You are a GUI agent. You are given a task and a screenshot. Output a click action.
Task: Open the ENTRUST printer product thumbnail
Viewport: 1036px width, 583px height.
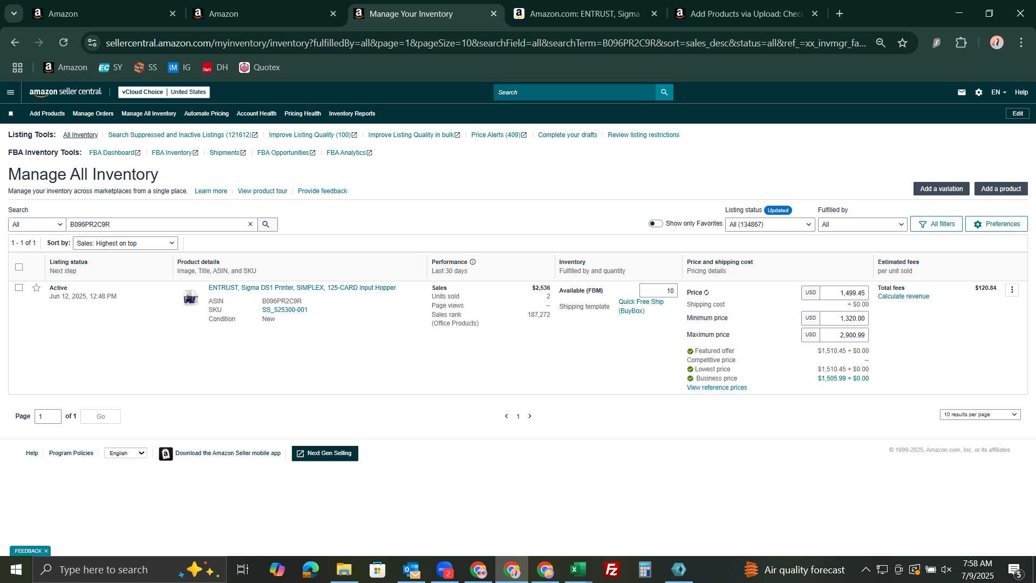(x=190, y=297)
